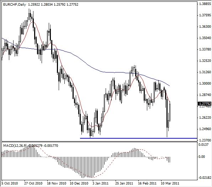Click price axis label 1.28740

click(205, 95)
